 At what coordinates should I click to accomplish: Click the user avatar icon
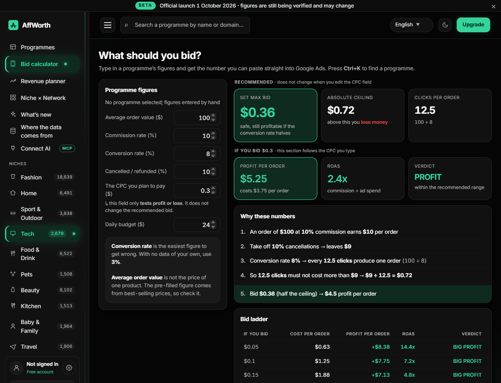[x=16, y=368]
